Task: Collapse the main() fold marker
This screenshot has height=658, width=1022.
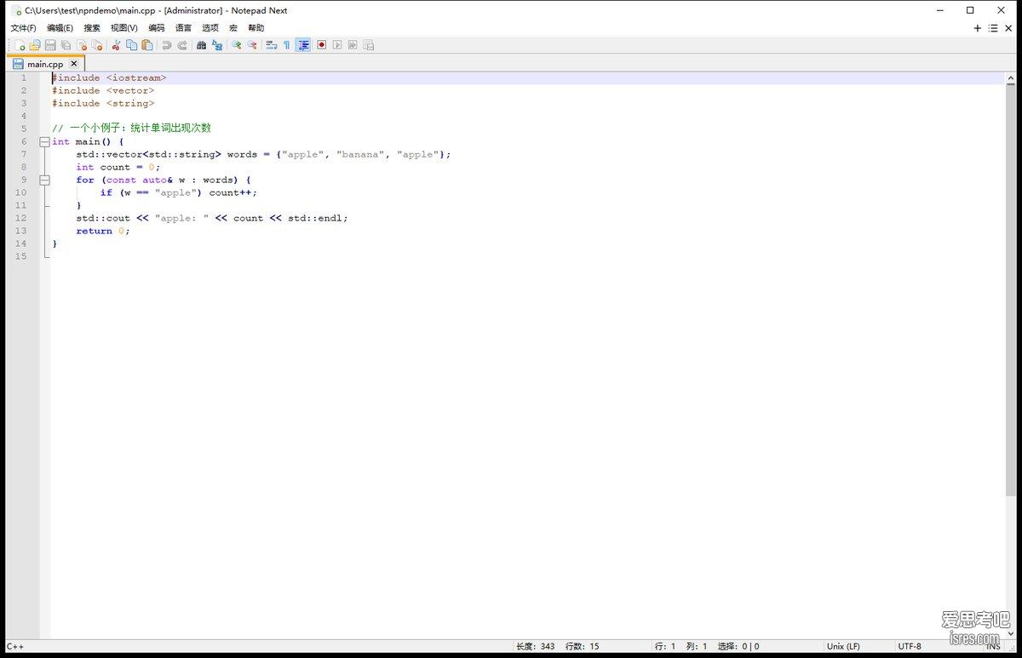Action: click(44, 141)
